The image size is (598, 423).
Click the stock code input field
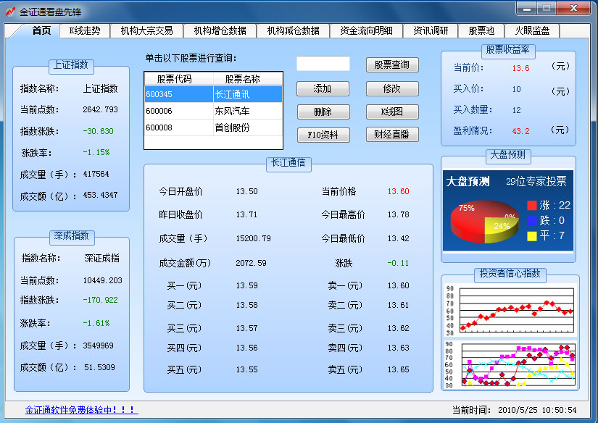point(323,64)
